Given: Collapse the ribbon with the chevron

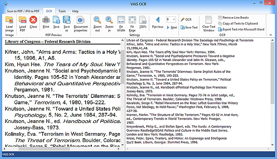Looking at the screenshot, I should tap(271, 35).
